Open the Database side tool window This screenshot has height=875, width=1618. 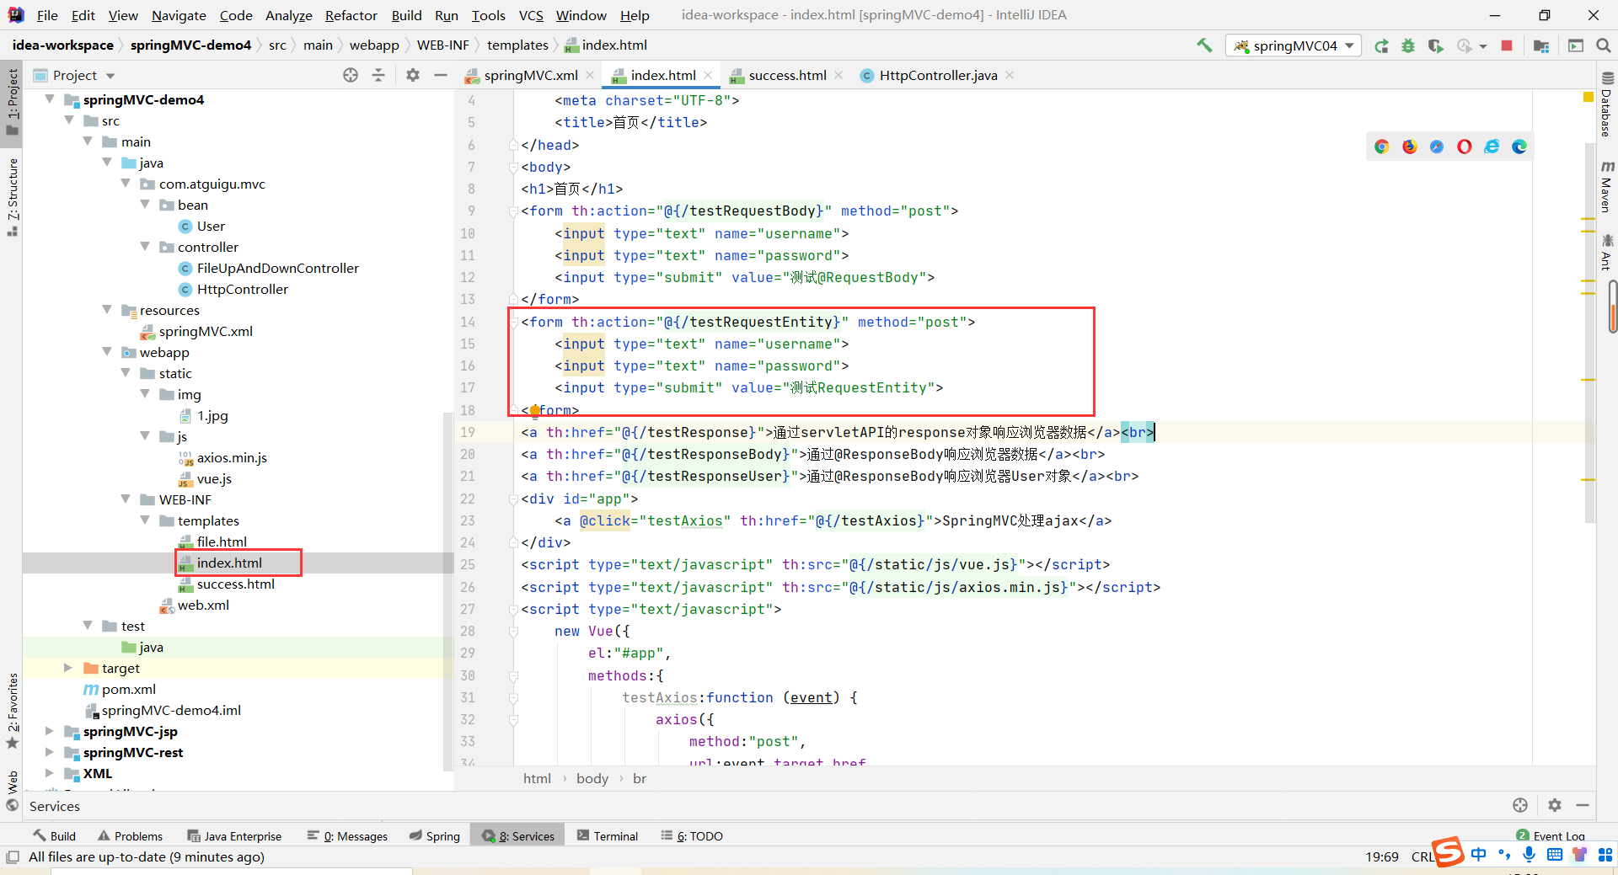click(1607, 105)
